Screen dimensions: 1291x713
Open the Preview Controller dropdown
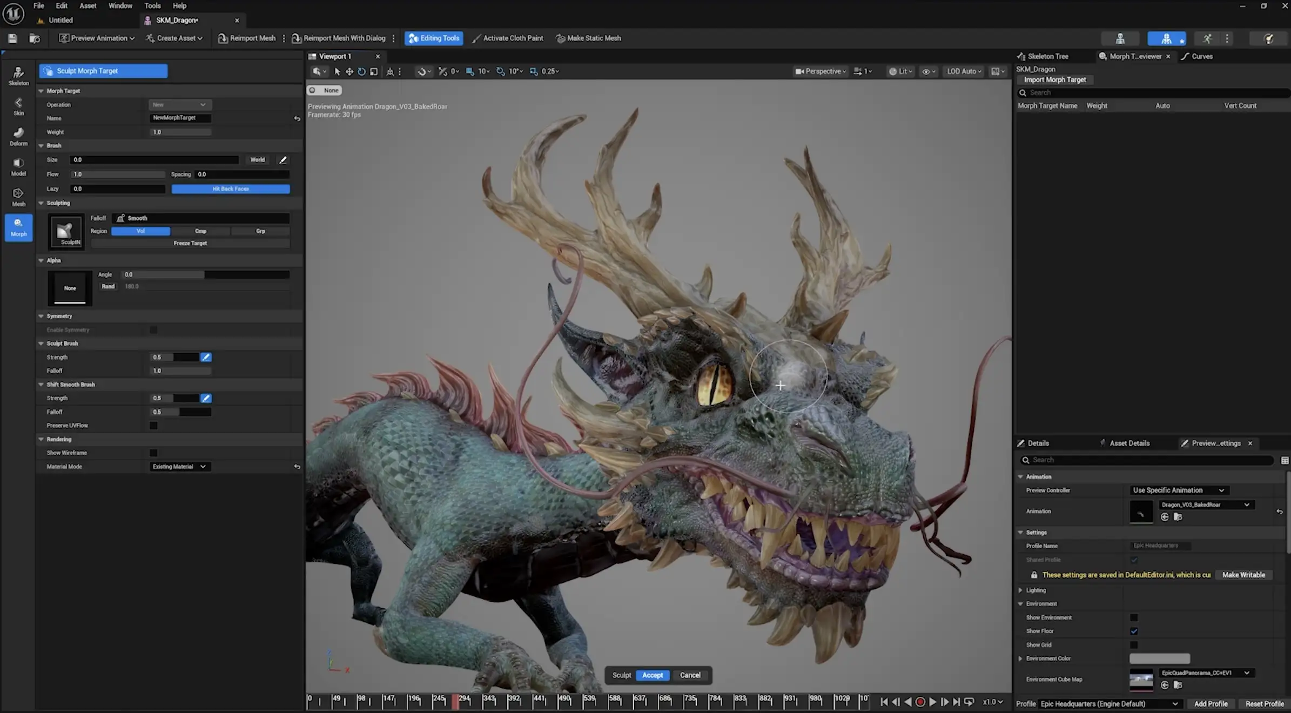click(x=1179, y=490)
